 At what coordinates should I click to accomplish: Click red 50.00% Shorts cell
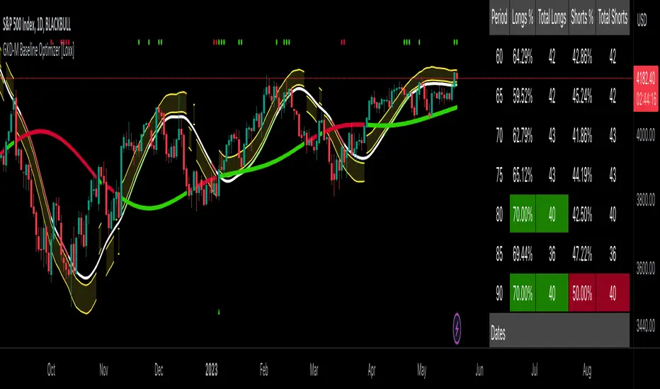pos(581,292)
